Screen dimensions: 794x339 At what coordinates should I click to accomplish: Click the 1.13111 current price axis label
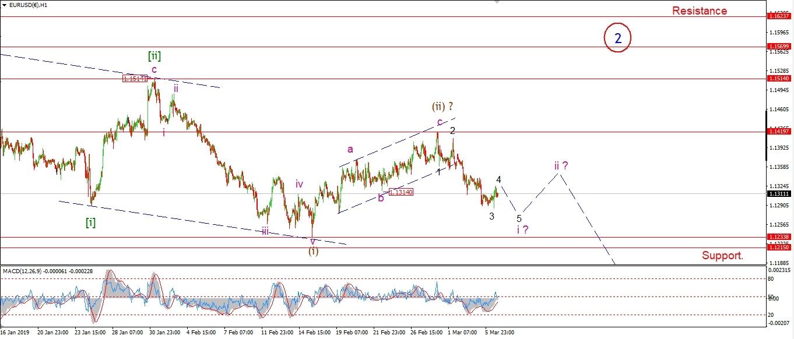click(x=779, y=193)
